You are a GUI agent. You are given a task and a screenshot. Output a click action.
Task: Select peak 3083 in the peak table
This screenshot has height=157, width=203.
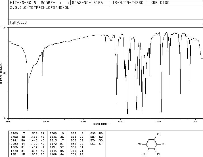pos(14,144)
